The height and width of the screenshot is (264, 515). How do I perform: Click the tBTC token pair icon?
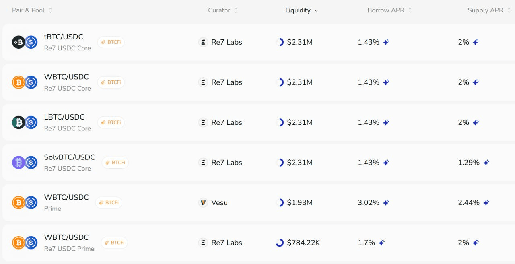(19, 42)
